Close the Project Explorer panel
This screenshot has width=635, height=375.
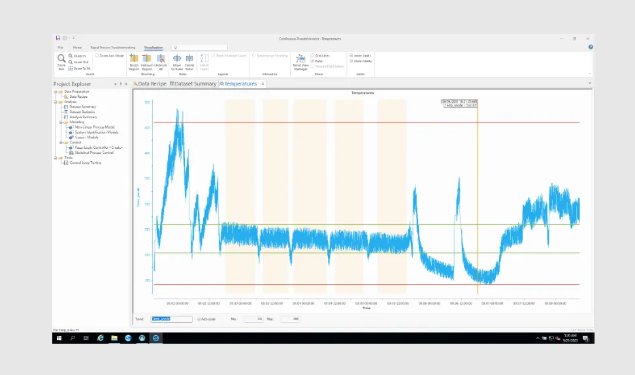[x=126, y=84]
